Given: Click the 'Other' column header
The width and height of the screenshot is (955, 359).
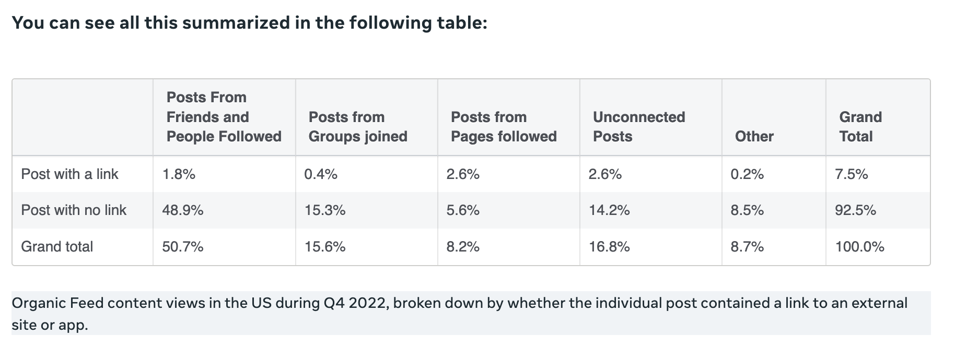Looking at the screenshot, I should (x=754, y=137).
